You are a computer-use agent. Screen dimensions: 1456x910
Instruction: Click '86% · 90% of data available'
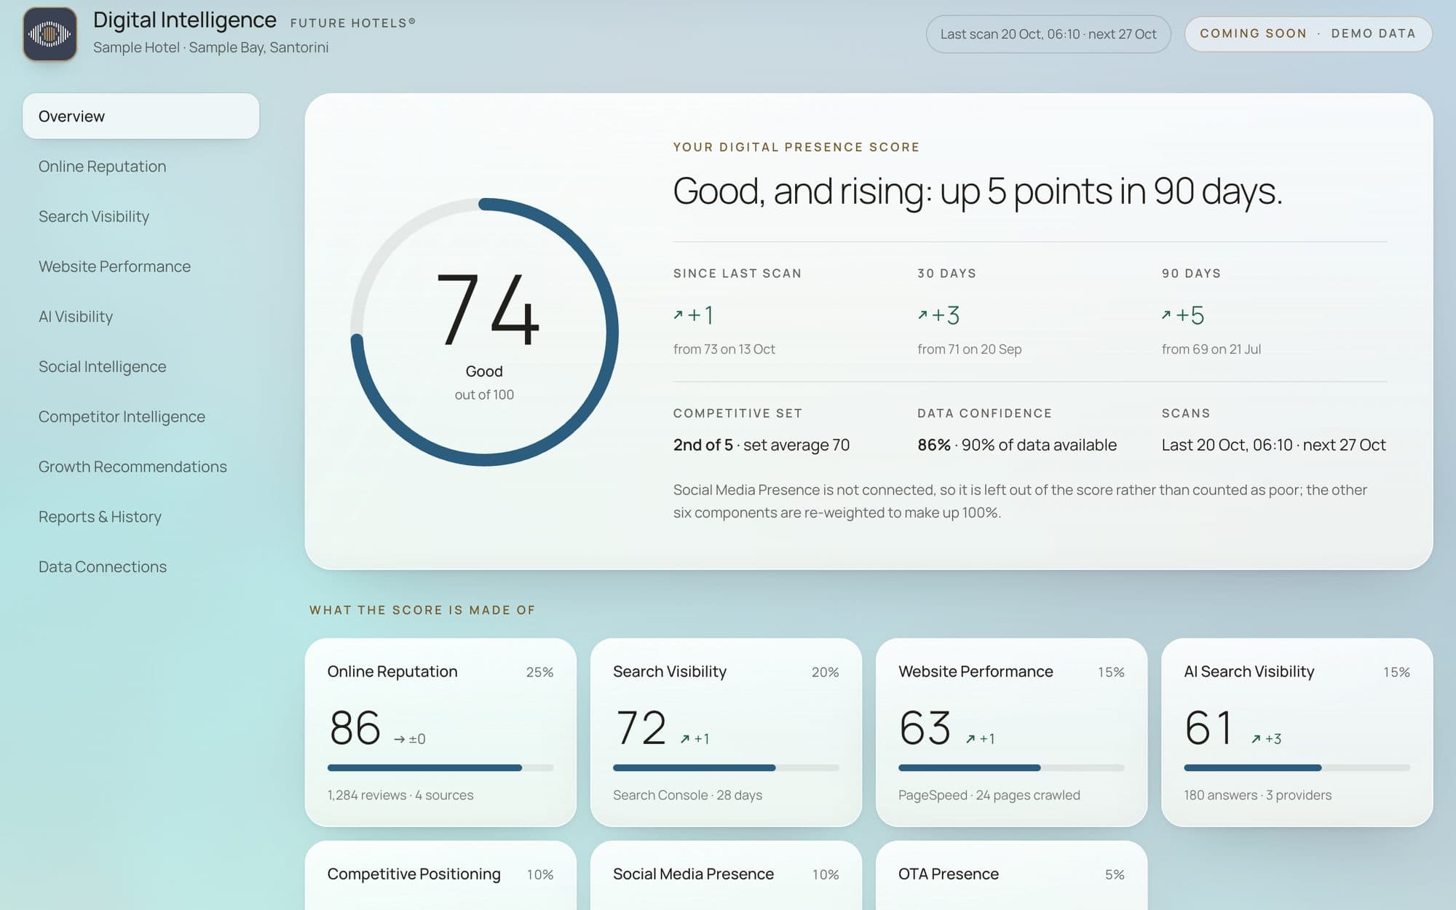point(1016,445)
